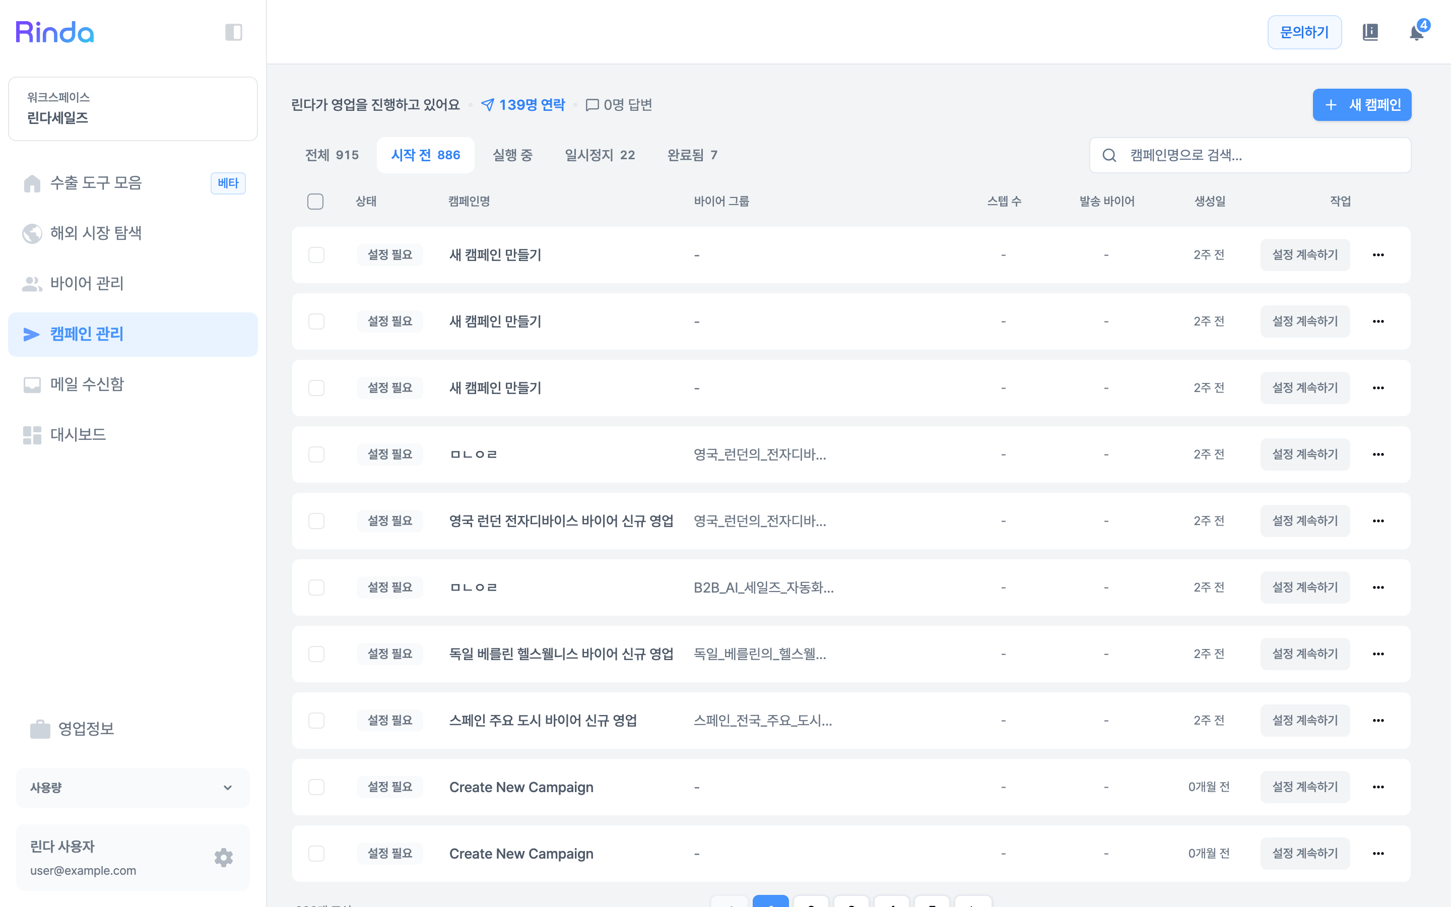Focus the 캠페인명으로 검색 input field
1451x907 pixels.
(x=1250, y=155)
